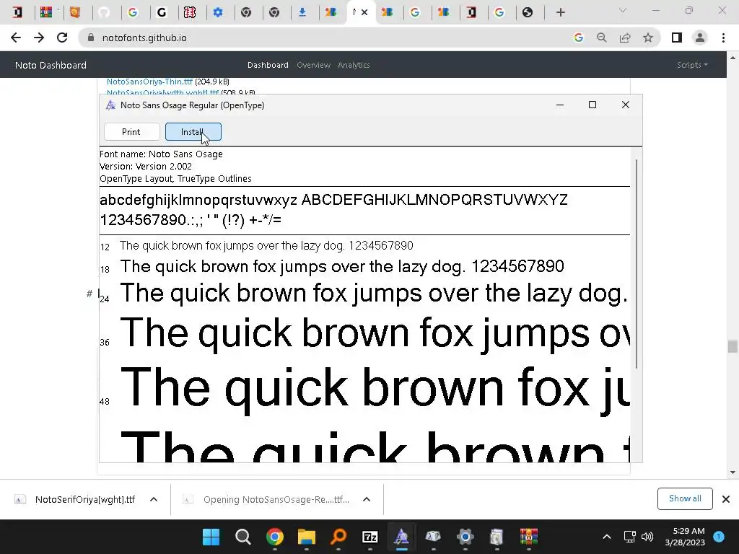Close the downloads bar
The height and width of the screenshot is (554, 739).
pos(726,499)
